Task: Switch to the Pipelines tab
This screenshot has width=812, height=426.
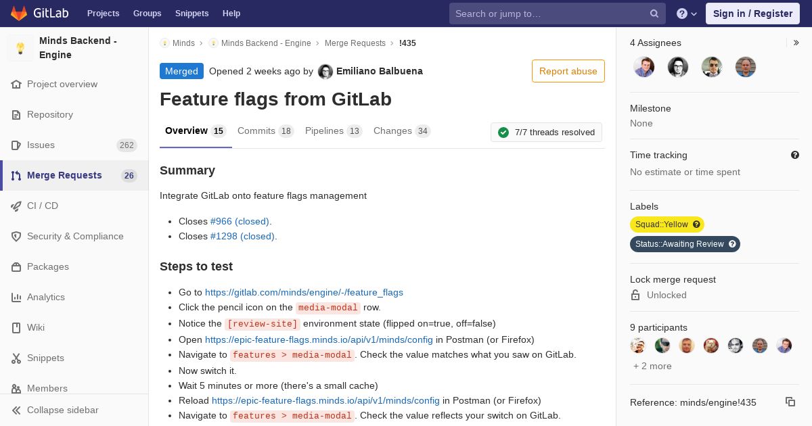Action: [334, 131]
